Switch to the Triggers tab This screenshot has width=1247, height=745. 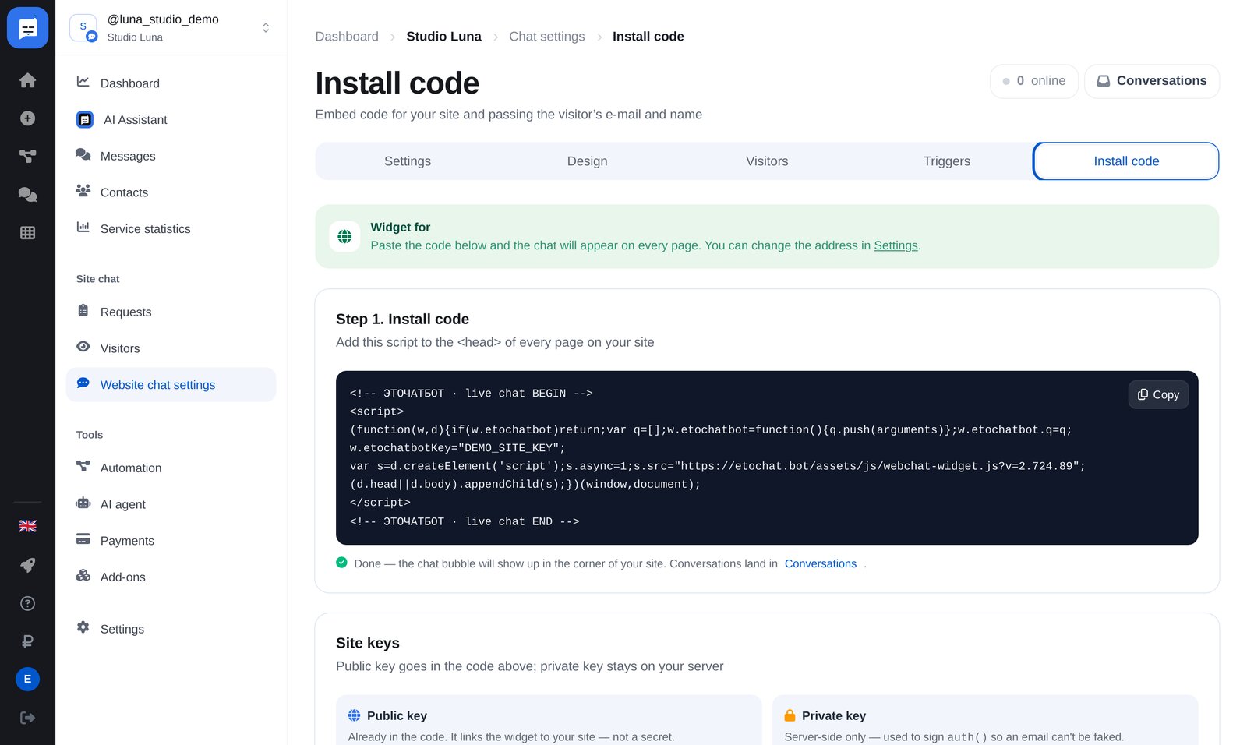click(x=947, y=161)
